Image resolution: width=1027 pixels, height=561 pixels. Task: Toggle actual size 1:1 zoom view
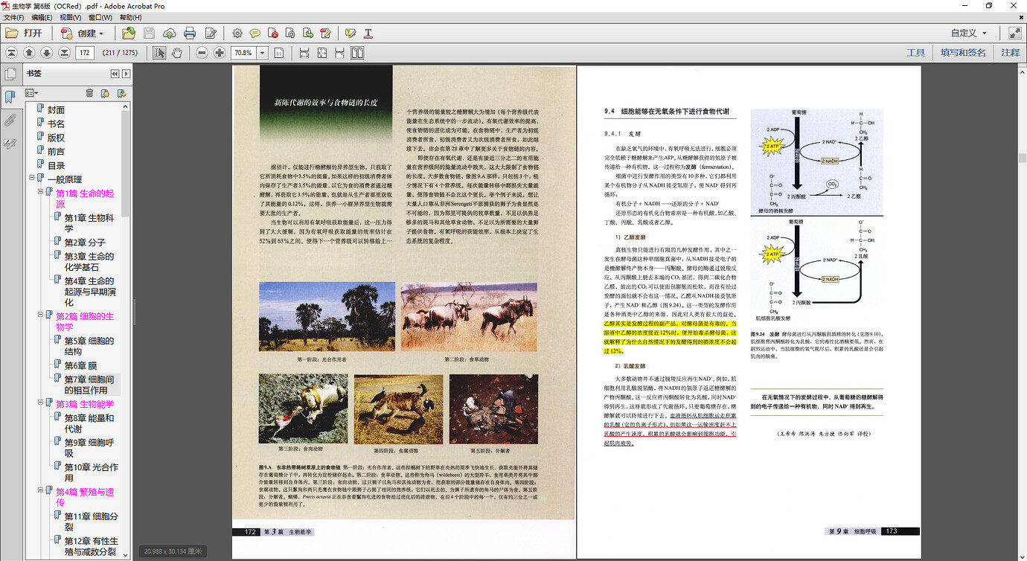(281, 52)
